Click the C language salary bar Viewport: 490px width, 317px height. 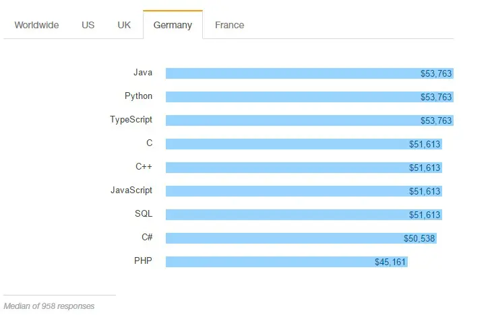(x=304, y=144)
